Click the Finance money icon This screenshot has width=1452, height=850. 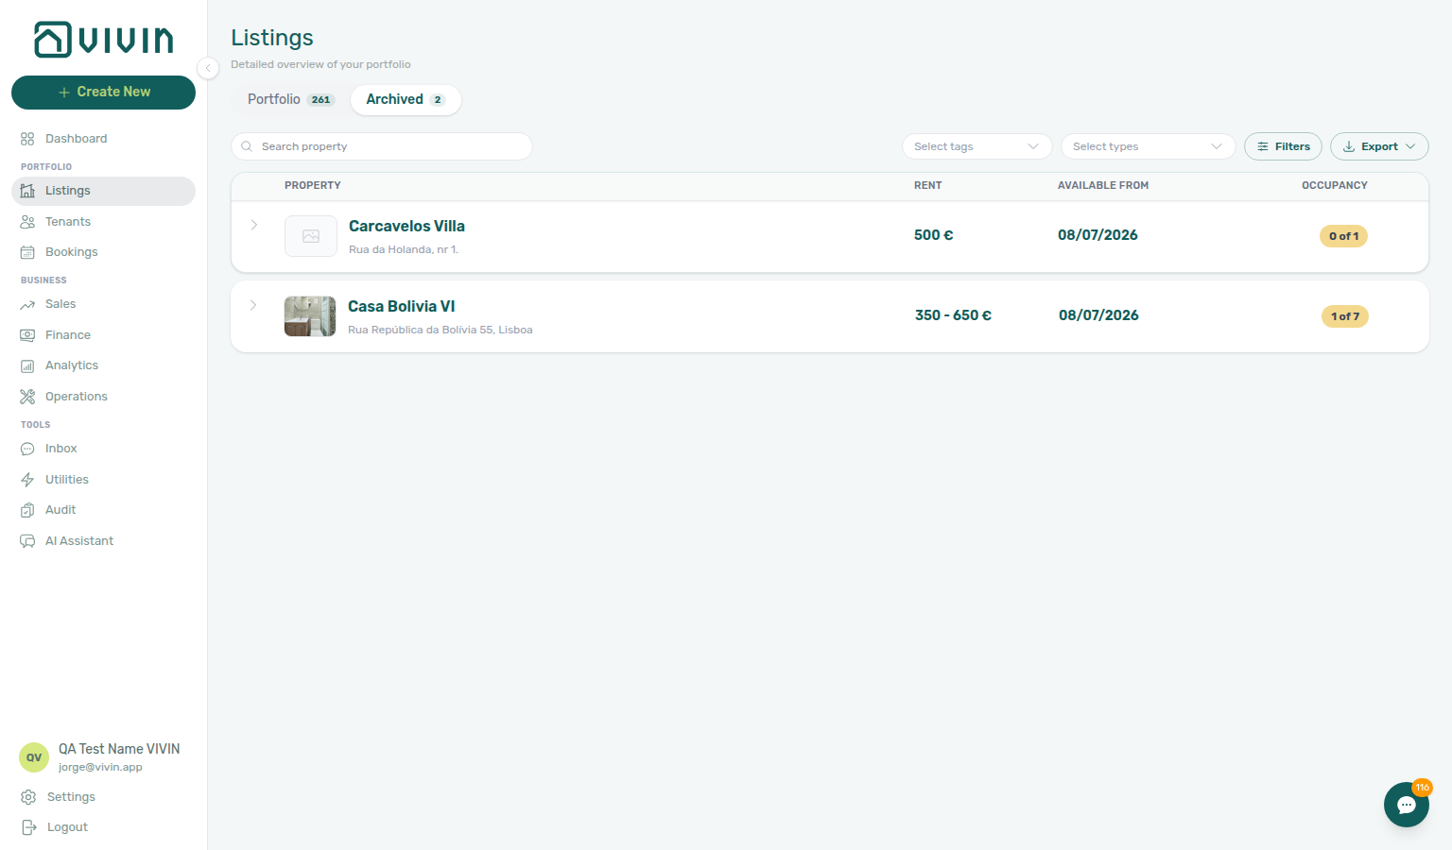pyautogui.click(x=27, y=335)
